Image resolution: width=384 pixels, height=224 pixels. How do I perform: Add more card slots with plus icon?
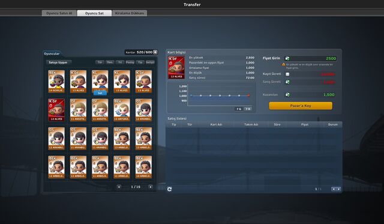[x=155, y=52]
